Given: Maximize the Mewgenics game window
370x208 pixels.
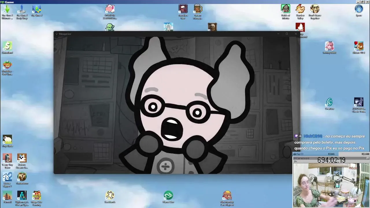Looking at the screenshot, I should [287, 34].
